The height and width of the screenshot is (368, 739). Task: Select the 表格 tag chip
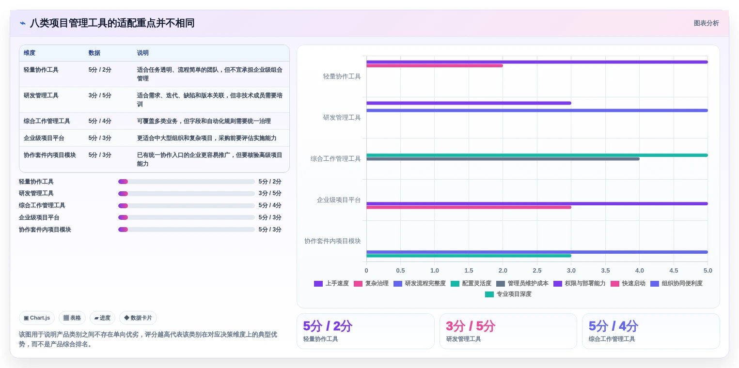point(72,318)
